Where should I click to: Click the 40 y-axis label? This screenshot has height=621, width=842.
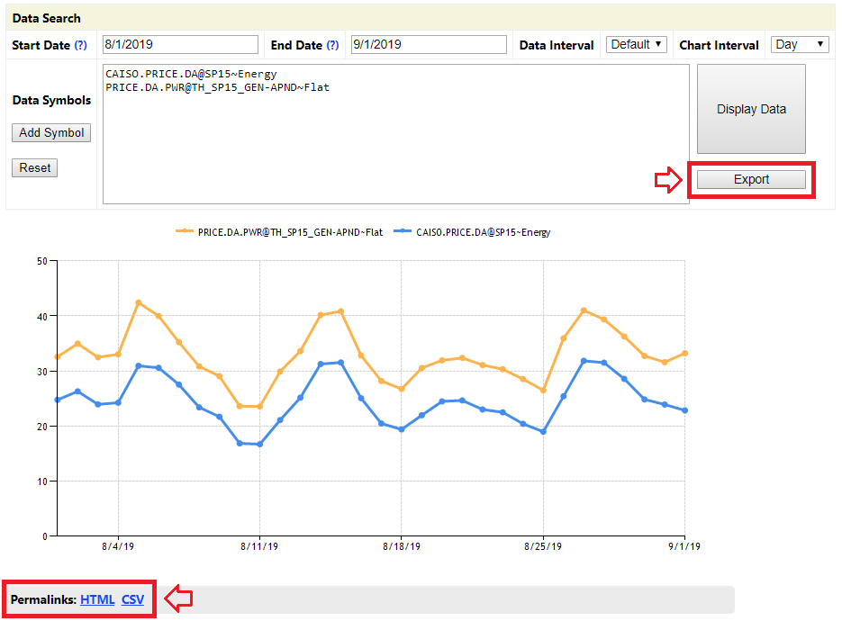coord(42,317)
